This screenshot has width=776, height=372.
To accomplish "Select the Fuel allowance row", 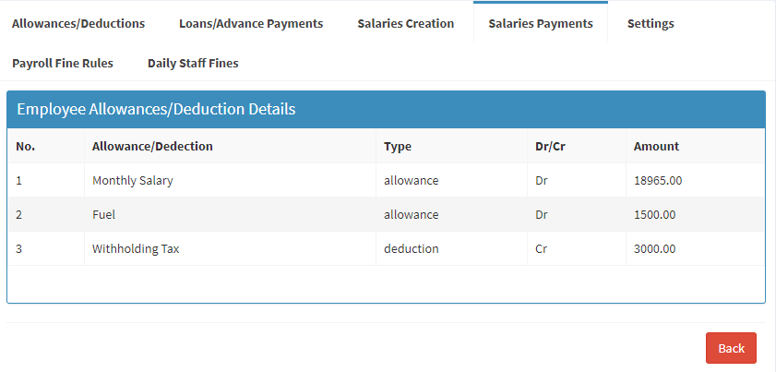I will tap(386, 214).
